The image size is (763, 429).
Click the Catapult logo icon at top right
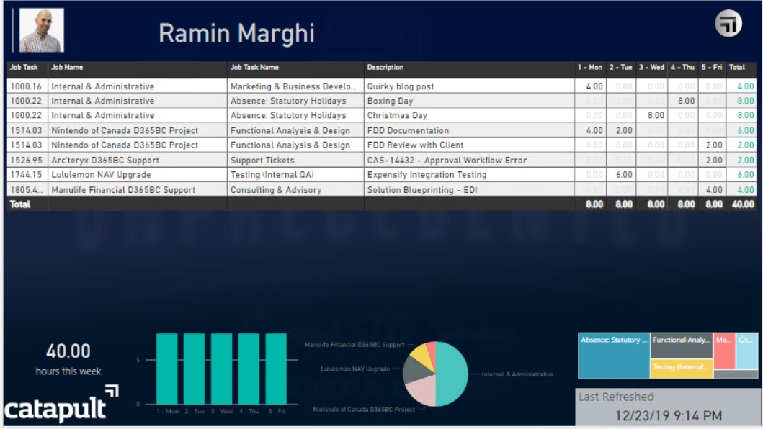(x=728, y=23)
